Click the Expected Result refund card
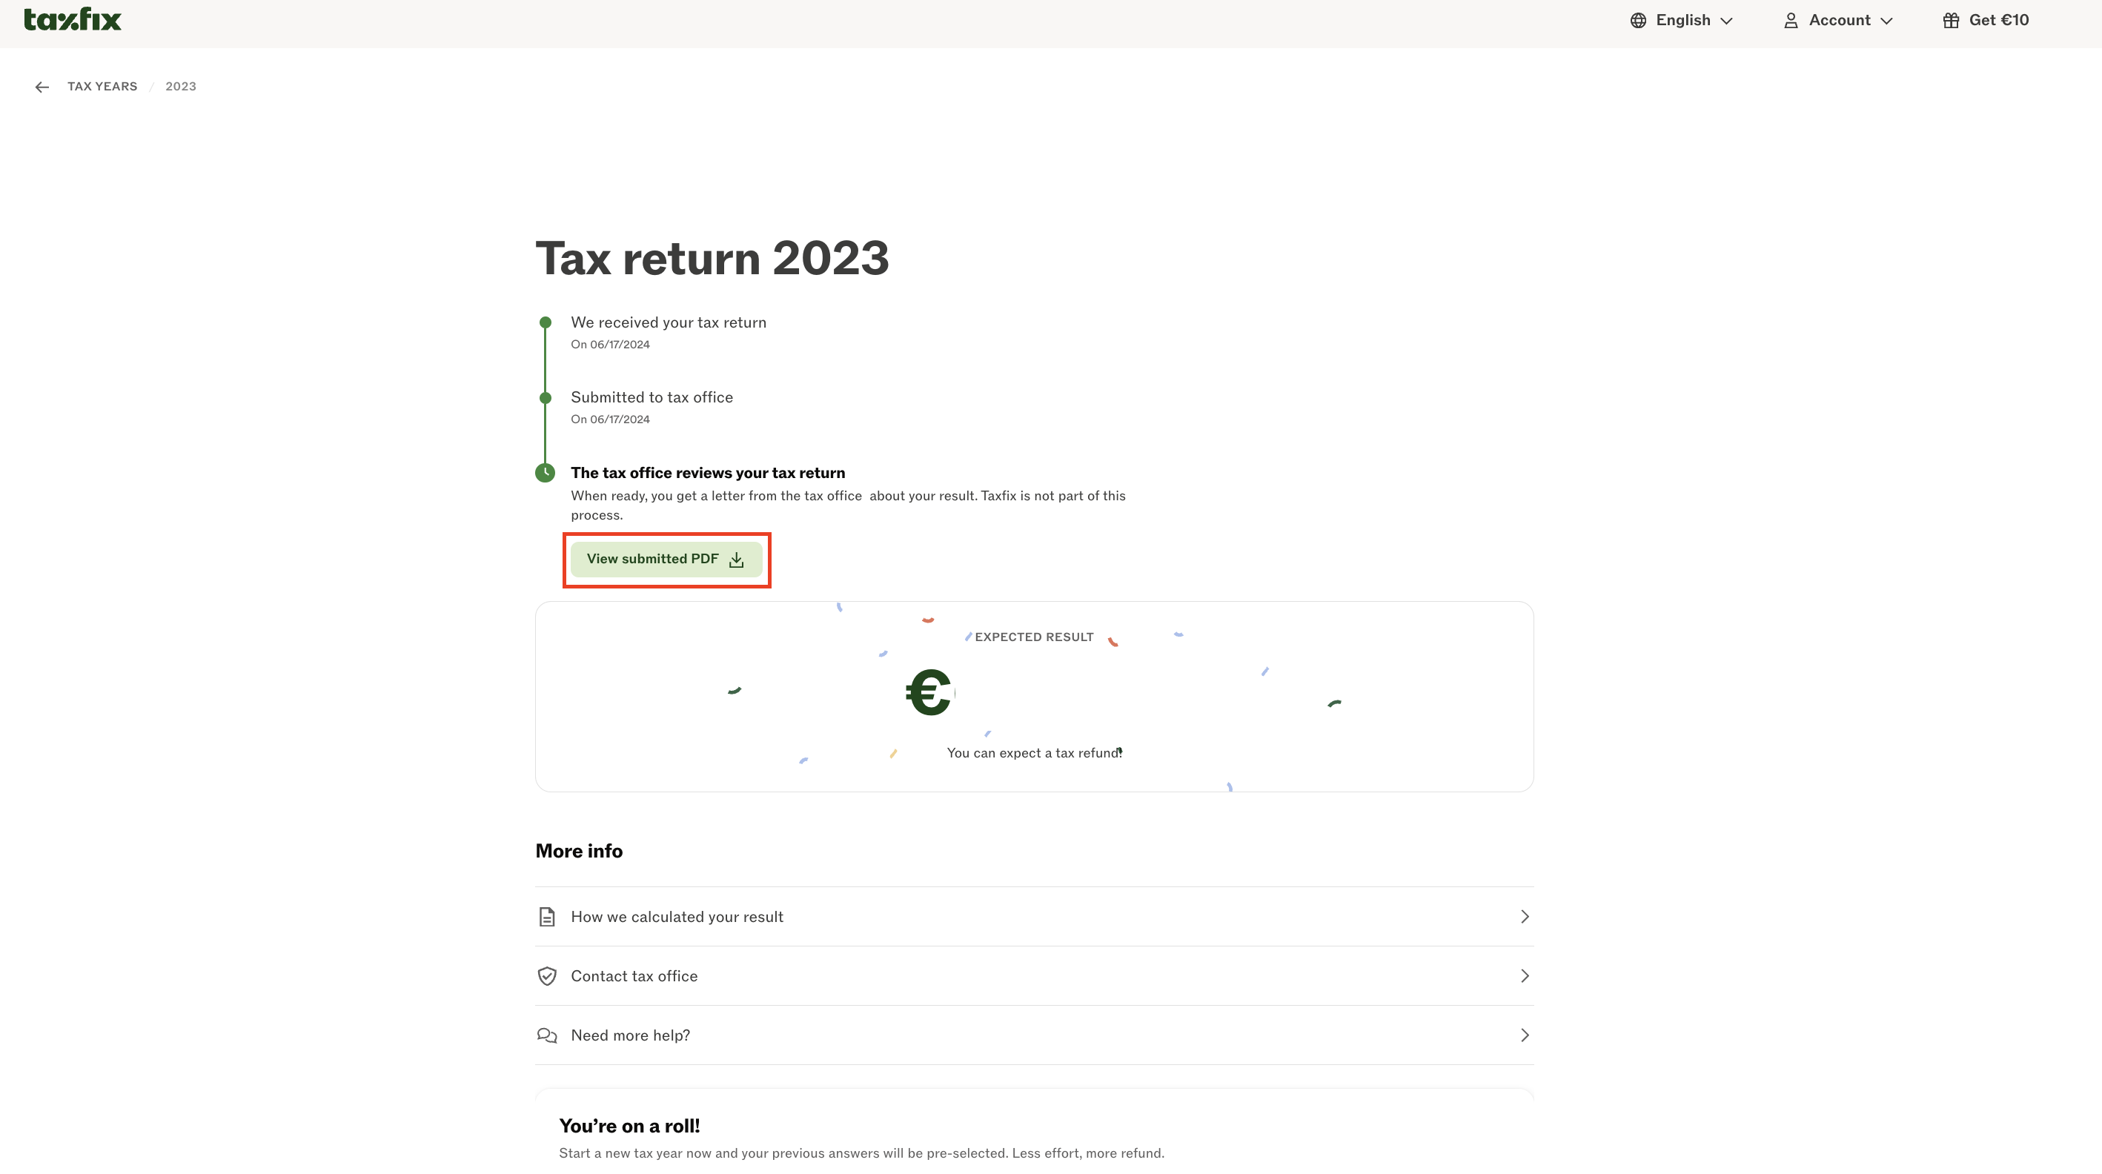Screen dimensions: 2102x1174 [x=1034, y=697]
